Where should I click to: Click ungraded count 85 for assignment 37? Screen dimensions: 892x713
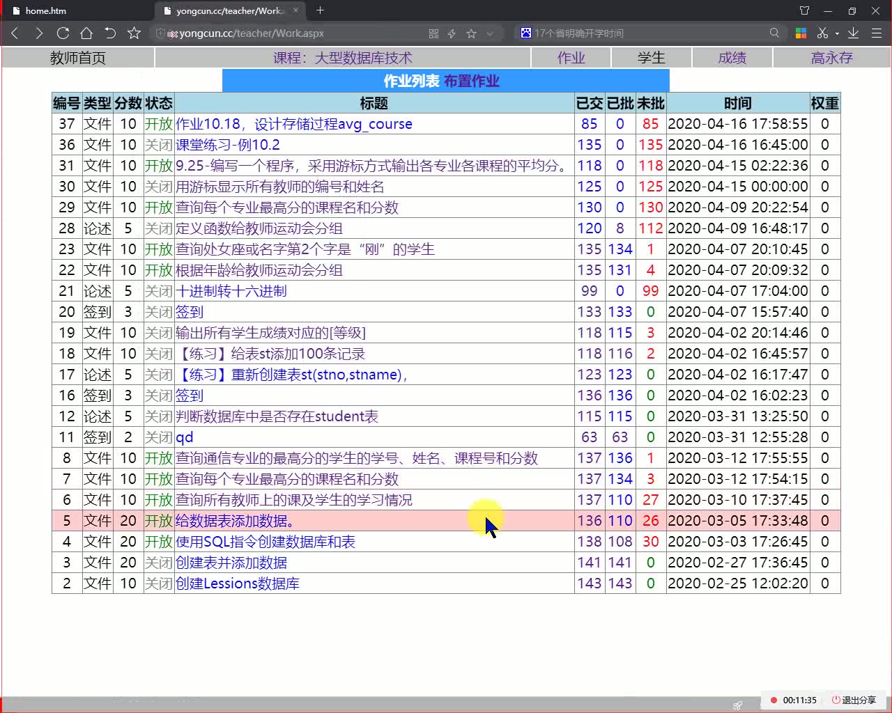click(651, 124)
